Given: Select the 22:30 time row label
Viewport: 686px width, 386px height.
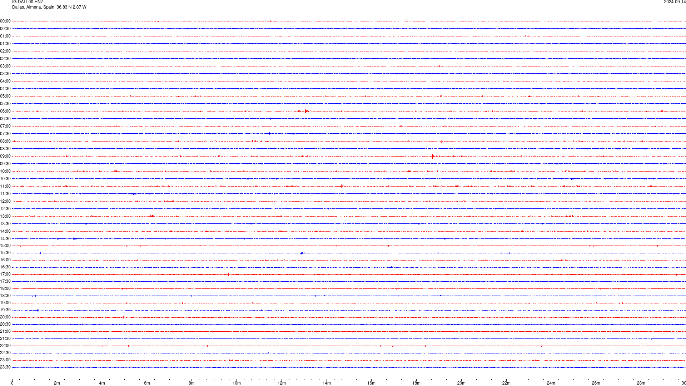Looking at the screenshot, I should [5, 353].
